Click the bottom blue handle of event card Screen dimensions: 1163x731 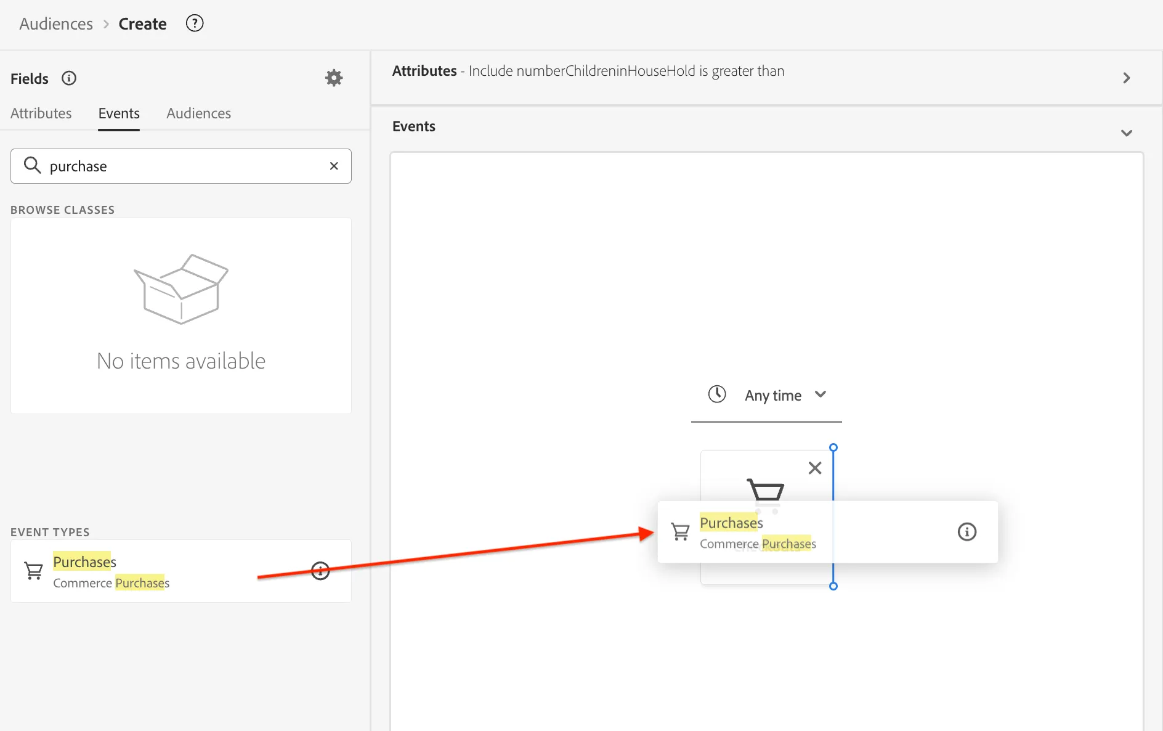point(833,586)
